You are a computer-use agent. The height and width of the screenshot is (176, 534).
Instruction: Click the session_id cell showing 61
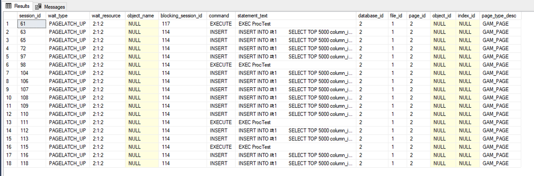(x=31, y=24)
